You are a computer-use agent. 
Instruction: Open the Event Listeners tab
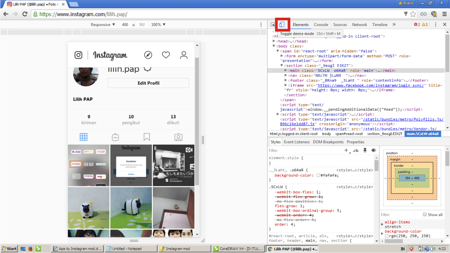tap(297, 142)
